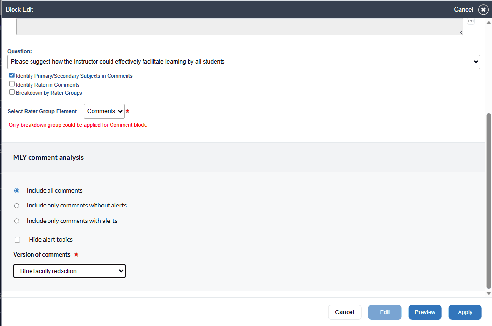Viewport: 492px width, 326px height.
Task: Open the Question dropdown list
Action: [243, 62]
